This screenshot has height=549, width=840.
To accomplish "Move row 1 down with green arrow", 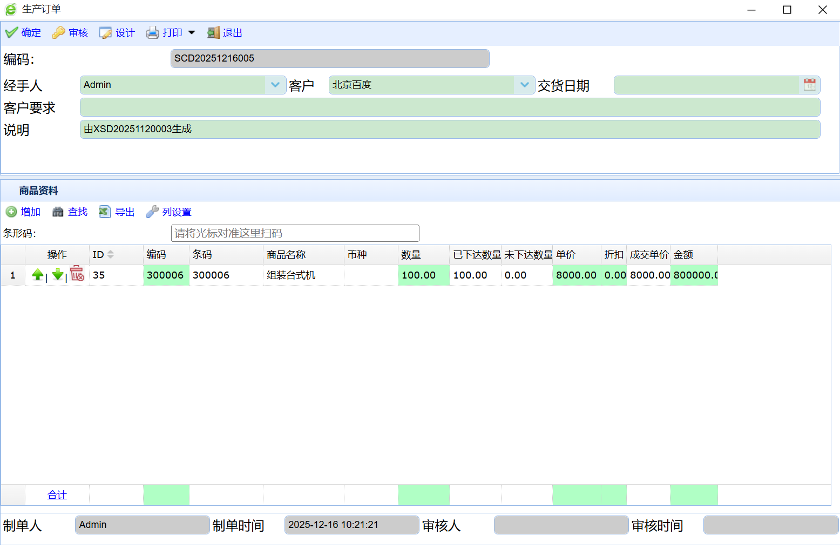I will click(x=58, y=275).
